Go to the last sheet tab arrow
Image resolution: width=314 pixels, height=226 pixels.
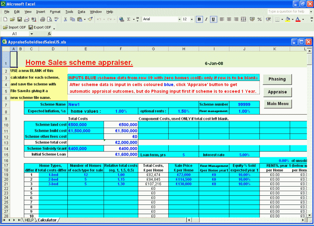19,220
